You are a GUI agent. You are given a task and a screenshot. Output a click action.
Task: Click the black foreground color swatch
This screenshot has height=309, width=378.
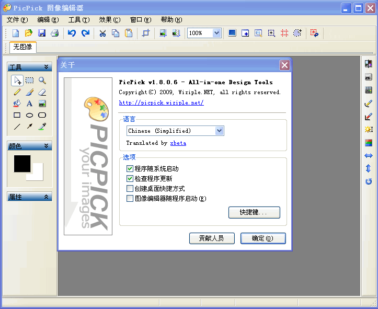tap(22, 164)
